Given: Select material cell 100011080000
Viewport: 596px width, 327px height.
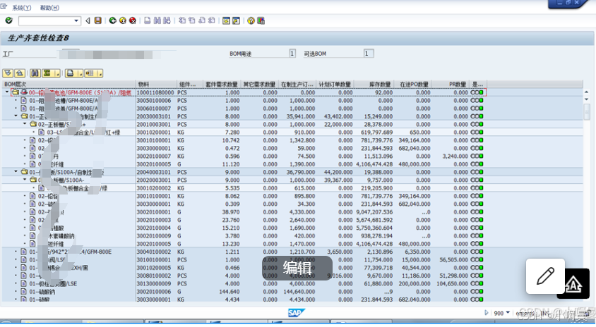Looking at the screenshot, I should tap(155, 92).
